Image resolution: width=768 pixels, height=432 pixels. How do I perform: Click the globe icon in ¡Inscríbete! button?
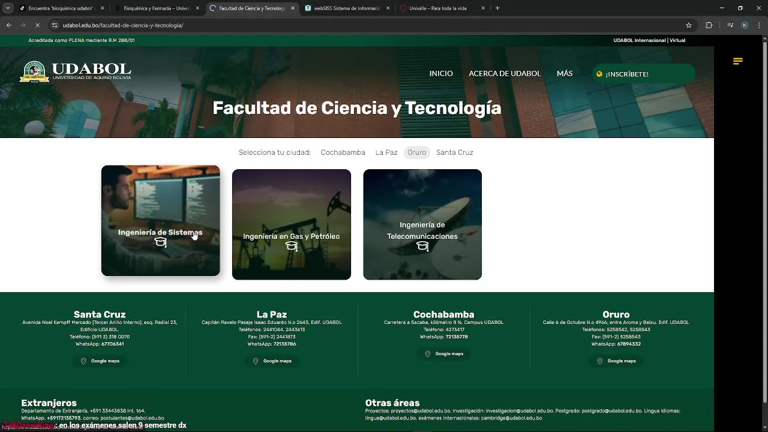599,74
